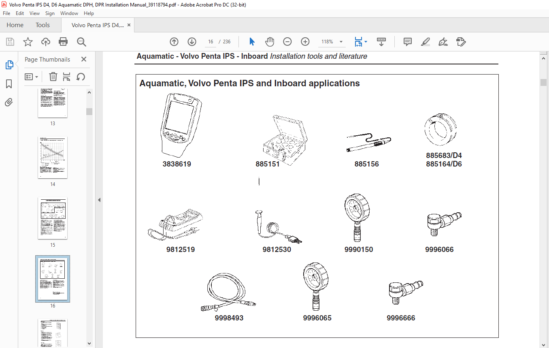Click part number 9996666

401,318
